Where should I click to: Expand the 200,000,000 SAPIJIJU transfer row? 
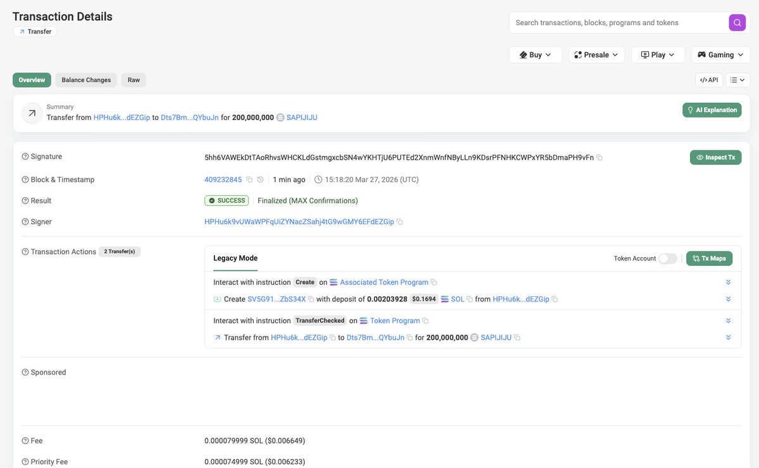729,338
